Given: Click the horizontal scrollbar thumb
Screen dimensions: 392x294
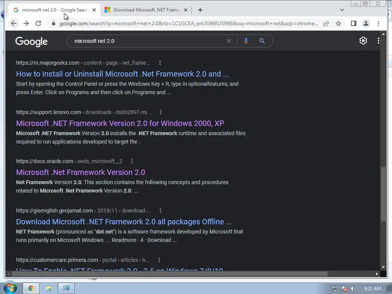Looking at the screenshot, I should pyautogui.click(x=170, y=274).
